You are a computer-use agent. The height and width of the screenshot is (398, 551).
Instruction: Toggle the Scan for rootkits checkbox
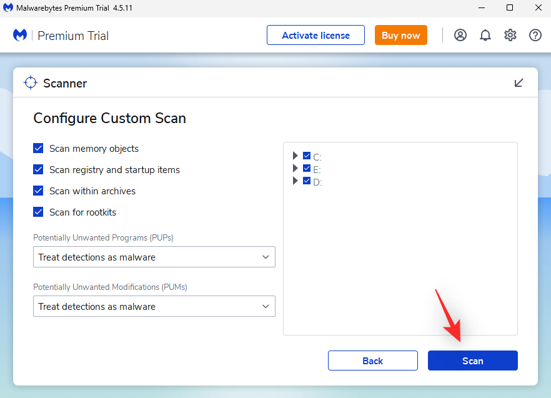click(x=38, y=212)
